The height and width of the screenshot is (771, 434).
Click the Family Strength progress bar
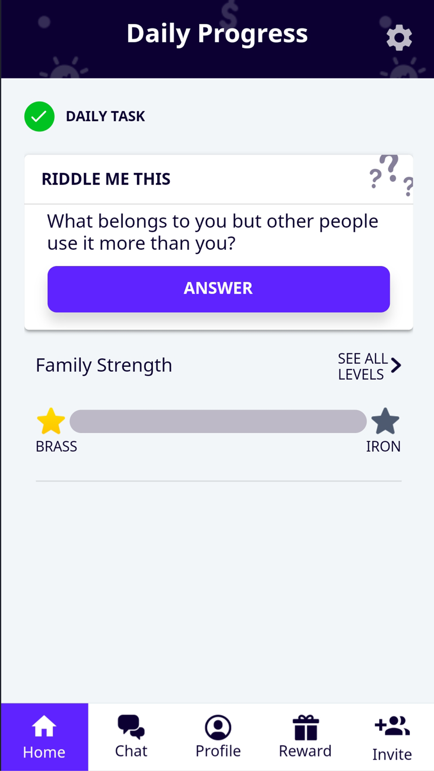tap(218, 421)
